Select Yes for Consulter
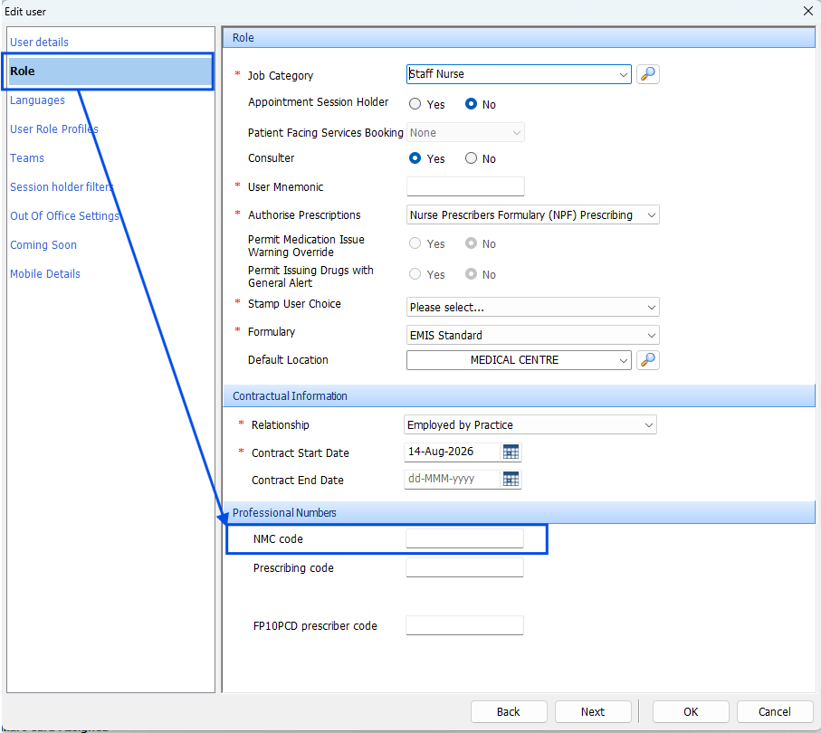 [415, 158]
